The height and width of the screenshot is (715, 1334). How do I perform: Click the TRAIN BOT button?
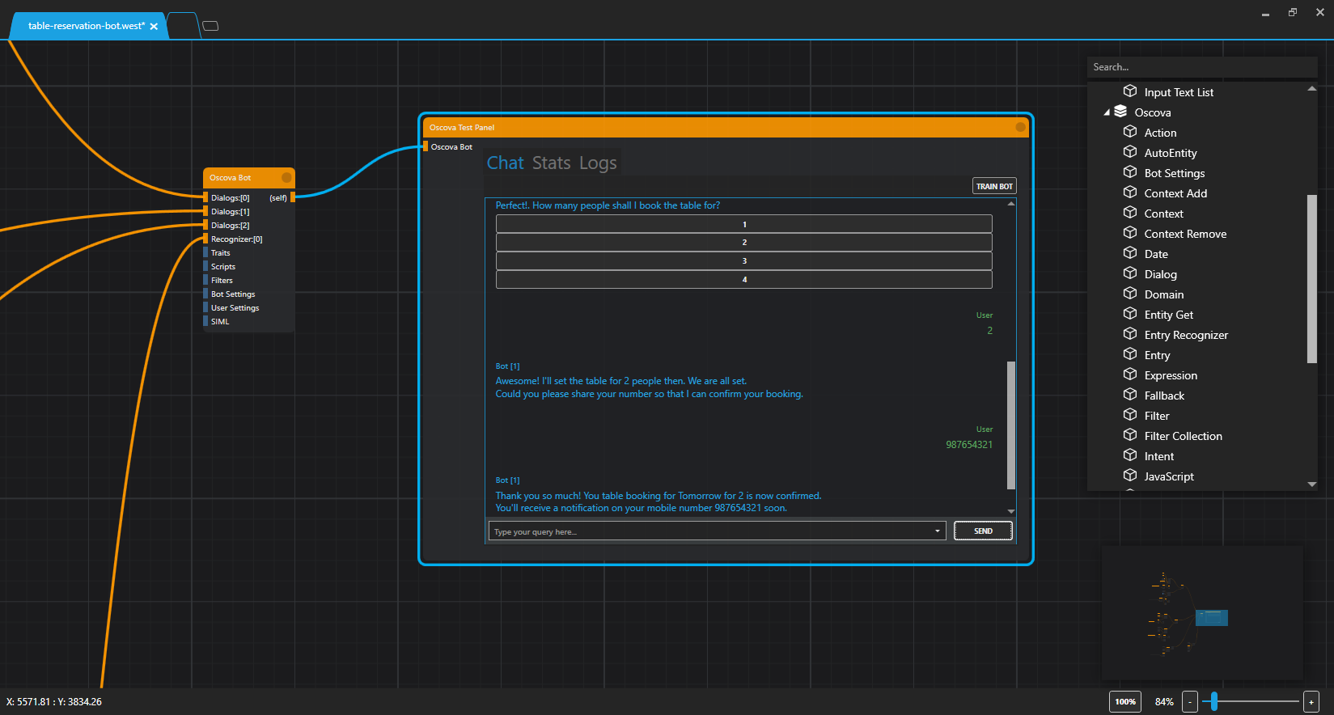[994, 186]
